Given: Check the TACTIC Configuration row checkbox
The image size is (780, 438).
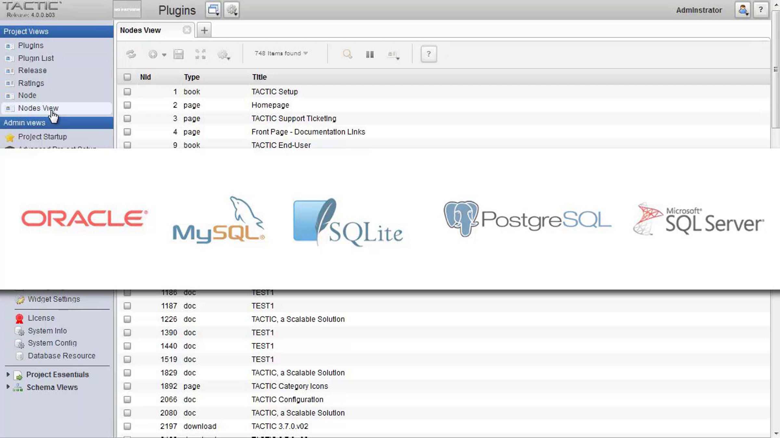Looking at the screenshot, I should 127,400.
